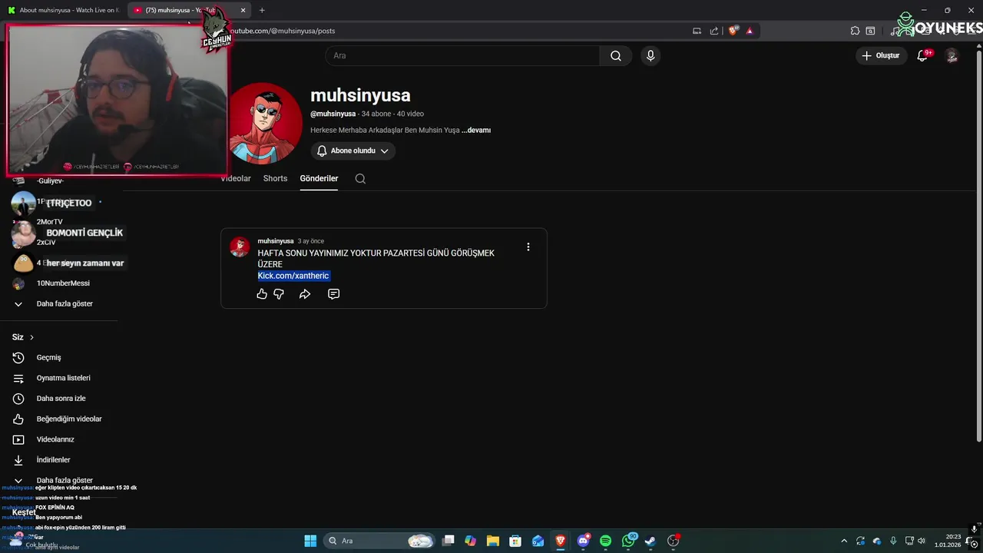Open 2xCIV subscription channel

46,242
